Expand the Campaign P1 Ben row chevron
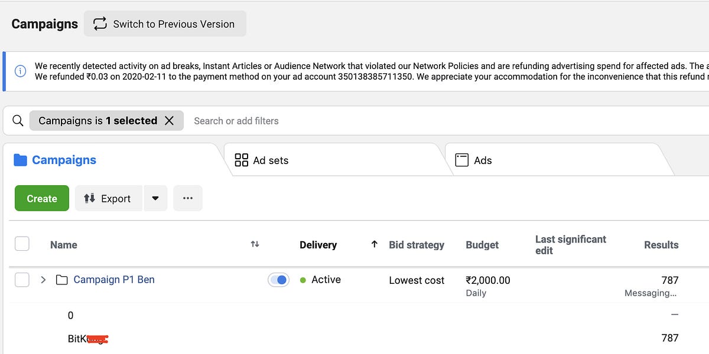This screenshot has width=709, height=354. coord(43,280)
